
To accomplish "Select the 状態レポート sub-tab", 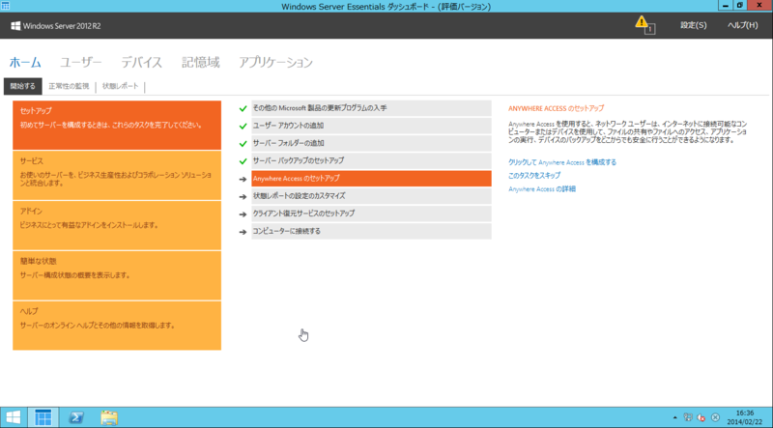I will (120, 86).
